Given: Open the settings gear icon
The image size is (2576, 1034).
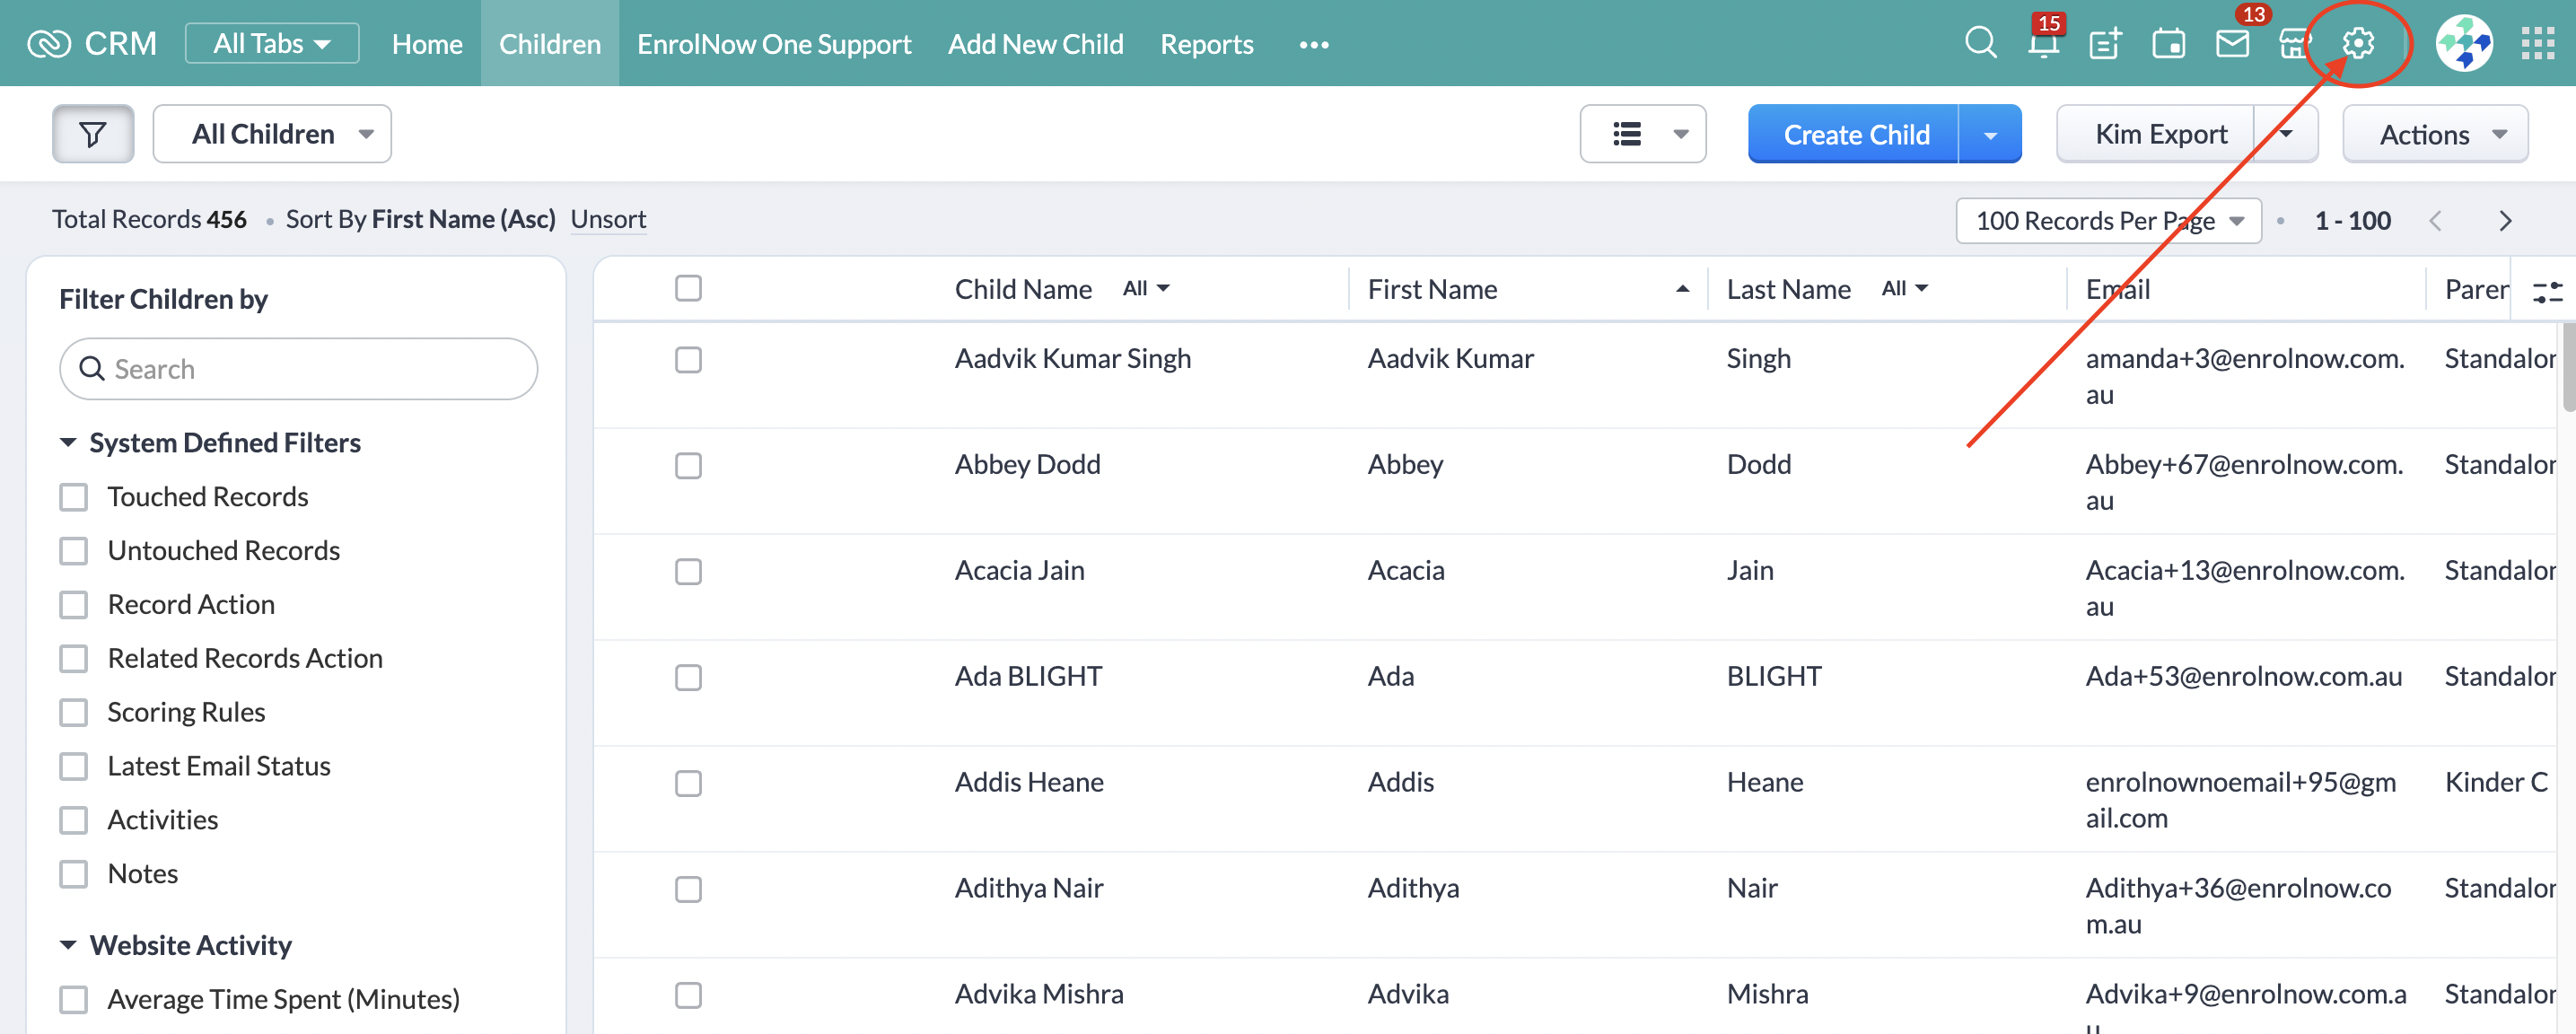Looking at the screenshot, I should tap(2358, 44).
